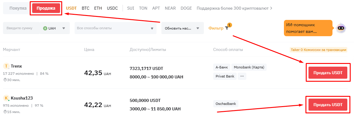Expand more payment methods '...' for Trenx
This screenshot has height=120, width=354.
242,76
